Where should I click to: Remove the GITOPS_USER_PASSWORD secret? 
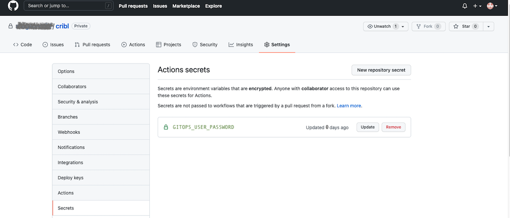(394, 127)
